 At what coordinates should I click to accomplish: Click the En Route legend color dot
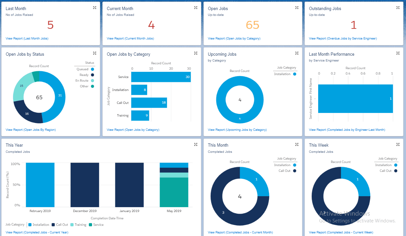coord(92,81)
